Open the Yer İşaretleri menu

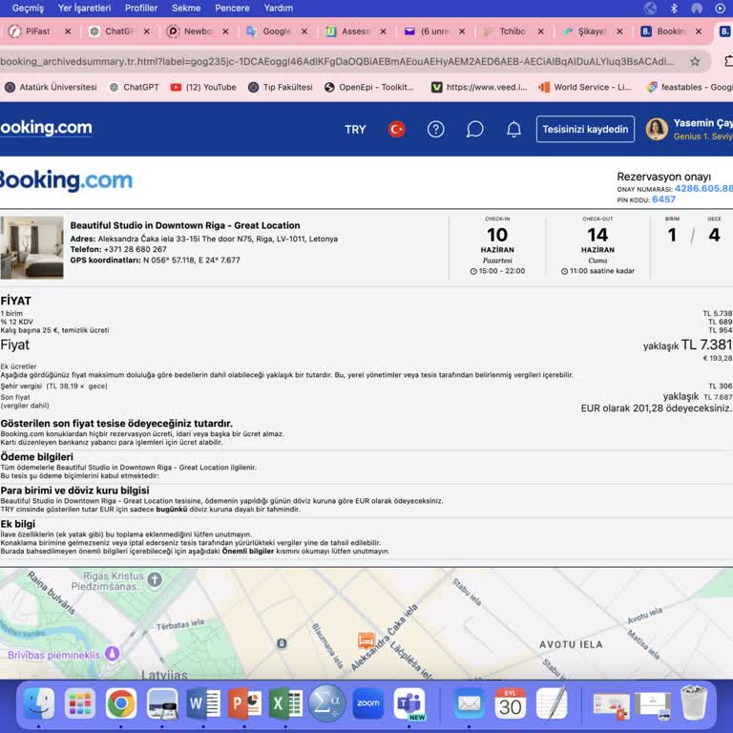[x=84, y=8]
